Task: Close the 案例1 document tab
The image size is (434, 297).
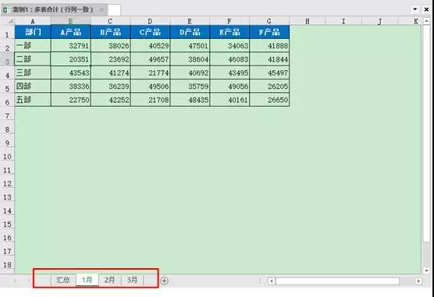Action: [x=101, y=9]
